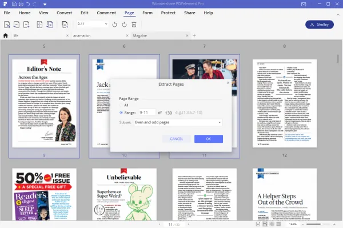This screenshot has width=343, height=228.
Task: Select the 50% off Reader's Digest page thumbnail
Action: (x=45, y=194)
